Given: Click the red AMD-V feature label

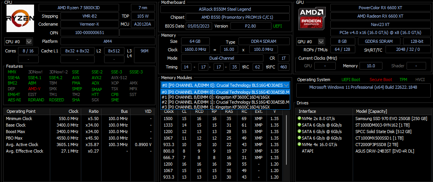Looking at the screenshot, I should (34, 89).
